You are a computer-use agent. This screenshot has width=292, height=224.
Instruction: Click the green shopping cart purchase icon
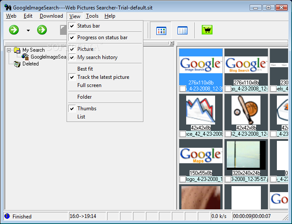pos(207,30)
